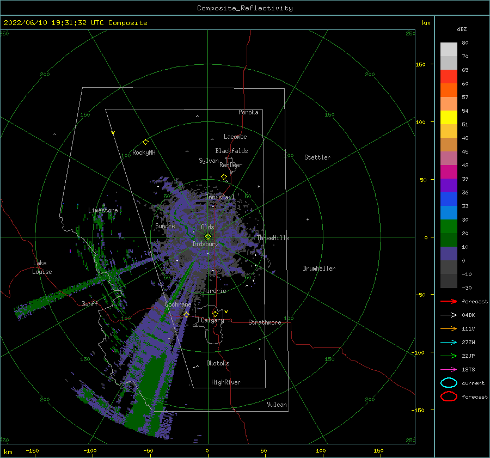Click the white 04DK arrow in legend
The height and width of the screenshot is (458, 490).
[449, 315]
